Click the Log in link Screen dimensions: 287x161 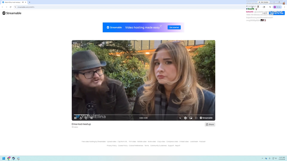click(x=265, y=13)
